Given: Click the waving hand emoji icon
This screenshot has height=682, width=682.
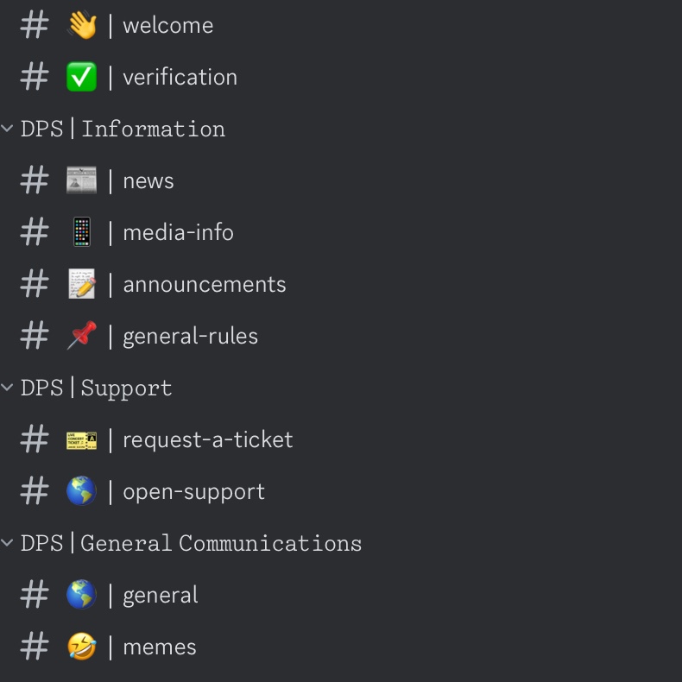Looking at the screenshot, I should [x=82, y=25].
